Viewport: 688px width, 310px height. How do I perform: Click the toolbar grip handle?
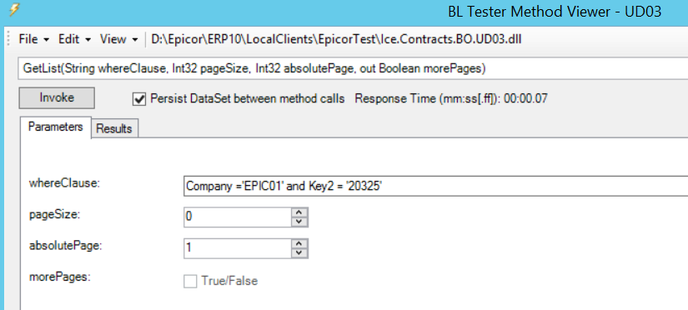click(8, 39)
